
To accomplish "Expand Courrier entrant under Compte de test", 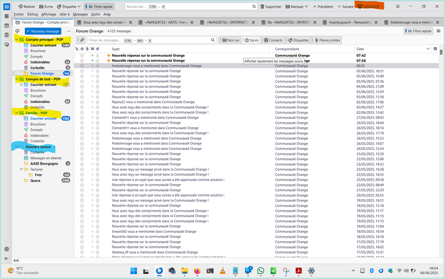I will 21,85.
